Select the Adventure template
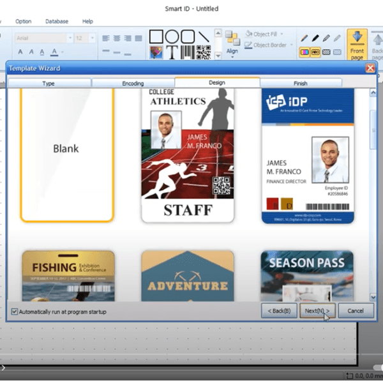This screenshot has height=383, width=383. click(188, 276)
